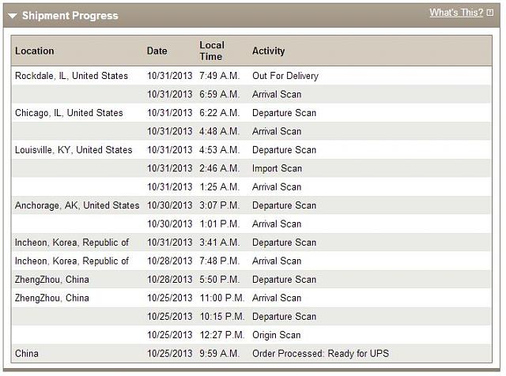Click Louisville, KY, United States location
The height and width of the screenshot is (376, 506).
(x=74, y=150)
